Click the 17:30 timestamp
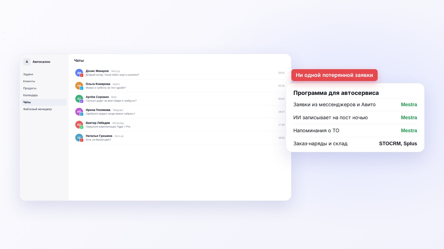The width and height of the screenshot is (444, 249). [281, 125]
